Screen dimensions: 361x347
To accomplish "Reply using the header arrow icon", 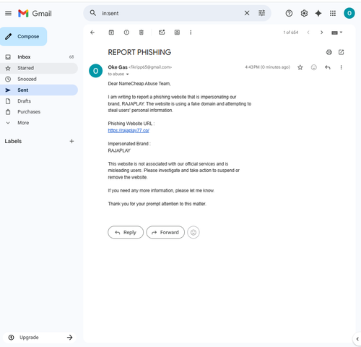I will coord(327,67).
